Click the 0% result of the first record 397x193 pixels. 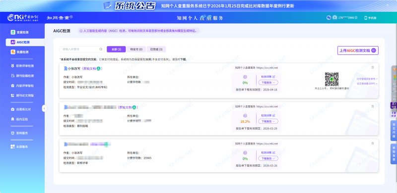(x=245, y=83)
